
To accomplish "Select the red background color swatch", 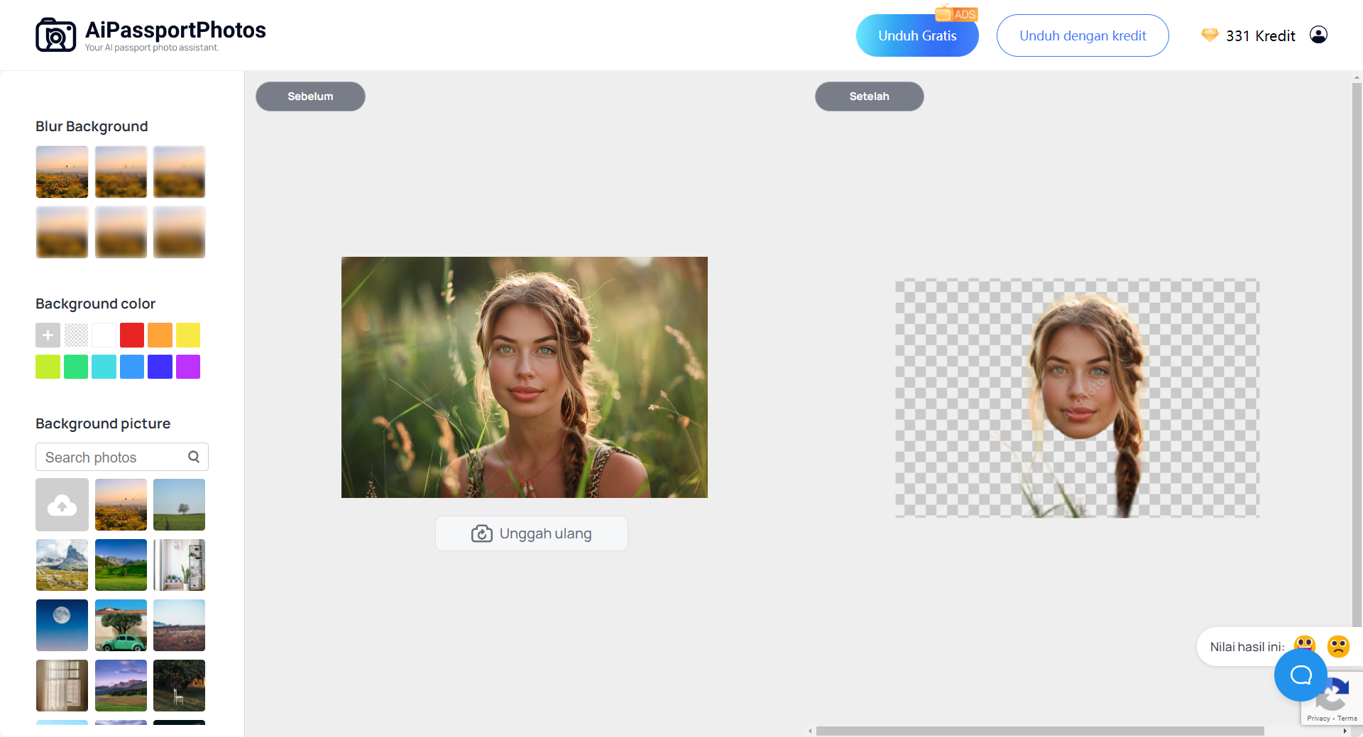I will pos(132,335).
